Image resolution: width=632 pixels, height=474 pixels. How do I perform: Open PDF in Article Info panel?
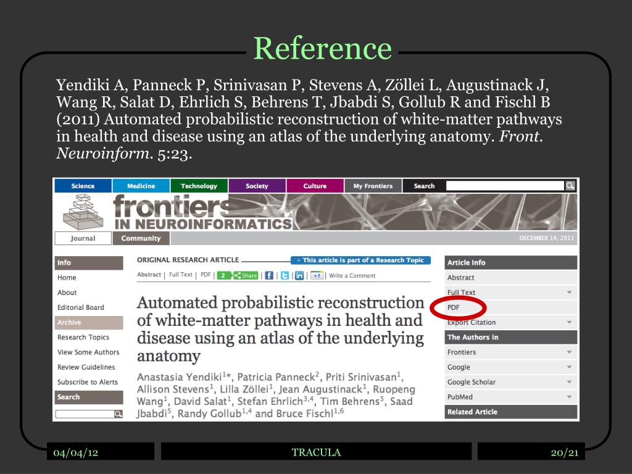coord(510,307)
